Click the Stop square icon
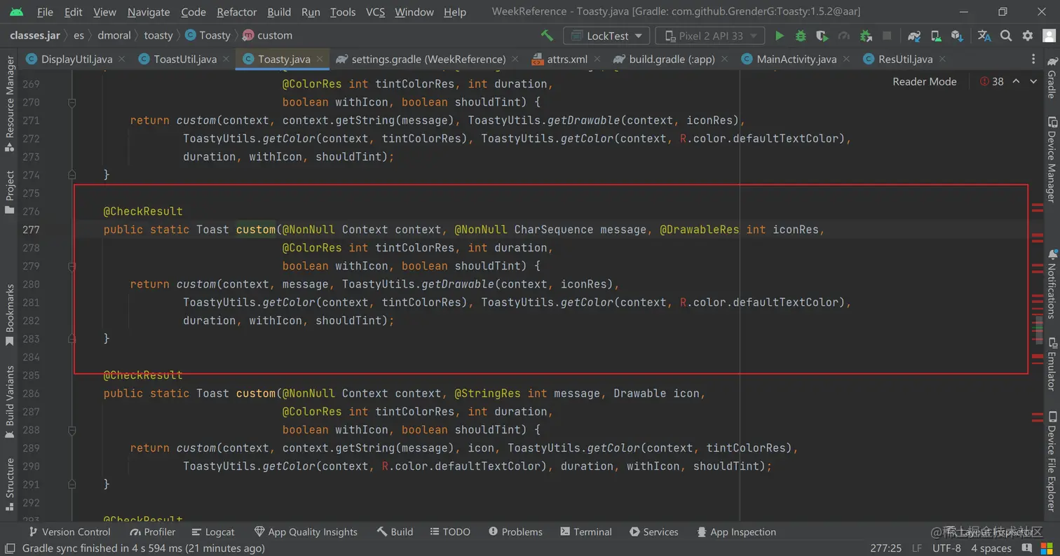 [x=887, y=36]
